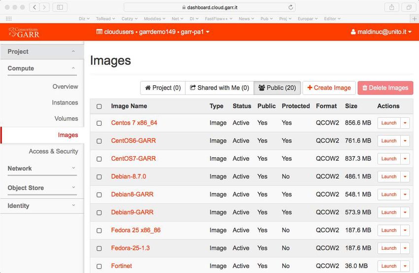Check the Debian-8.7.0 row checkbox
Screen dimensions: 419x273
[x=99, y=177]
